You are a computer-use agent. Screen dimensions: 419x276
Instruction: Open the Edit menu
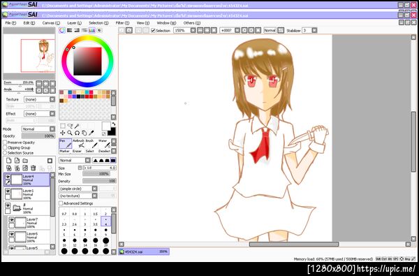[29, 23]
